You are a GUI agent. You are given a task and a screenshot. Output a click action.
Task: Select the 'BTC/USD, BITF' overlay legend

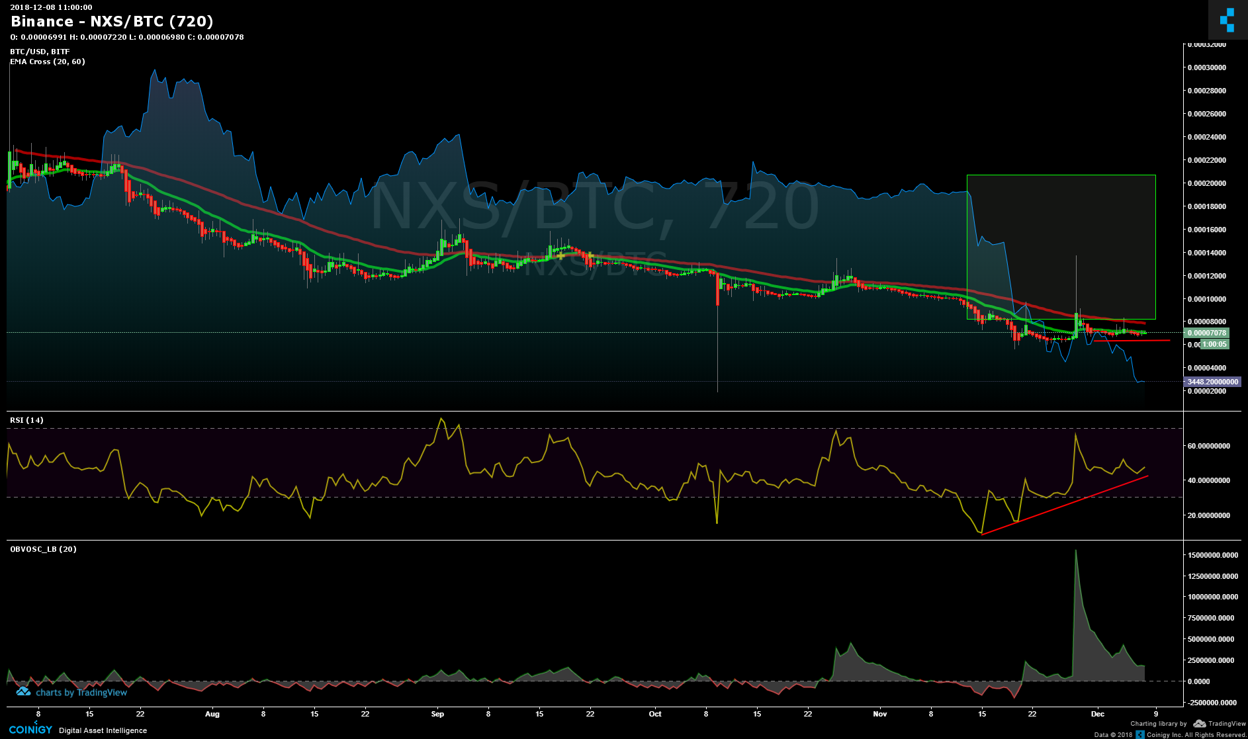(40, 52)
